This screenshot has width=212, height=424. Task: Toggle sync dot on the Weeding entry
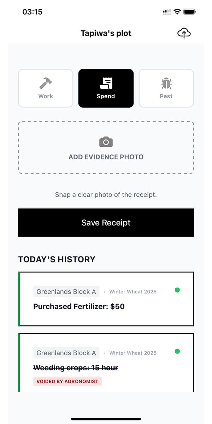(177, 351)
